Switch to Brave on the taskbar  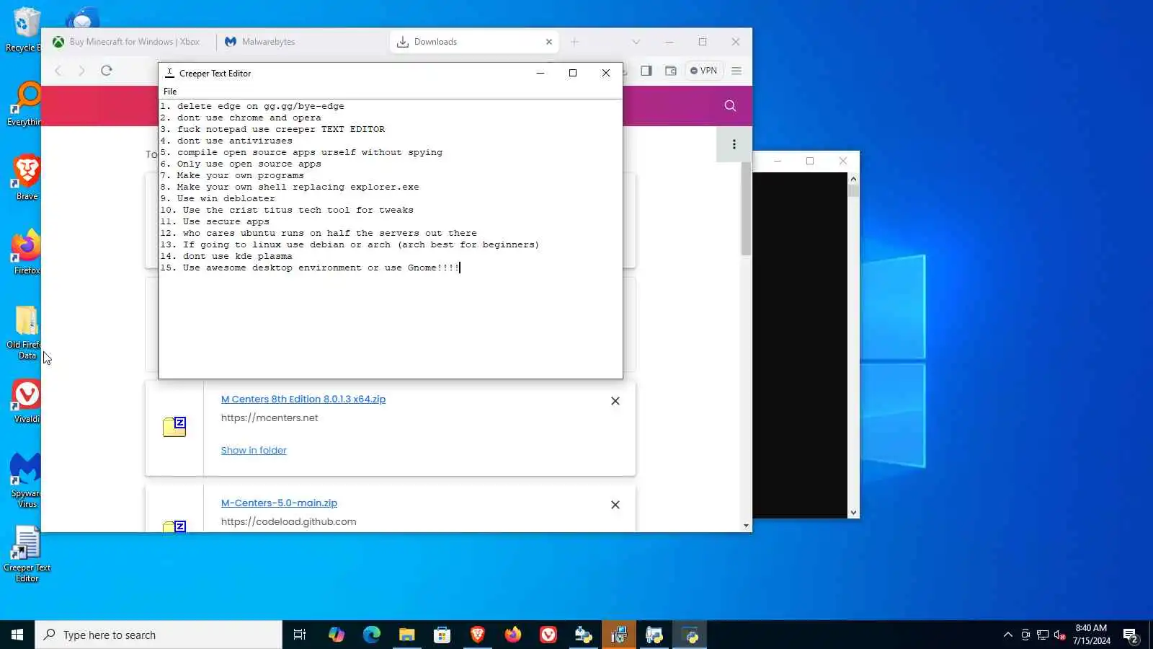[478, 635]
